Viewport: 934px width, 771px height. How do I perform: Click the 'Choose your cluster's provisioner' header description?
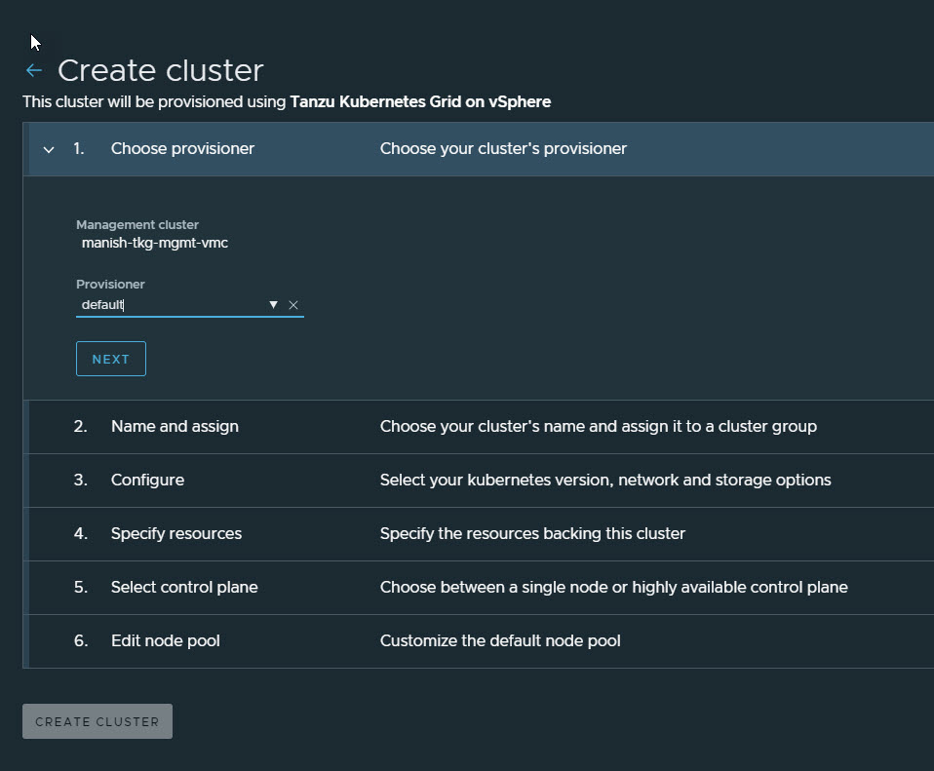503,148
